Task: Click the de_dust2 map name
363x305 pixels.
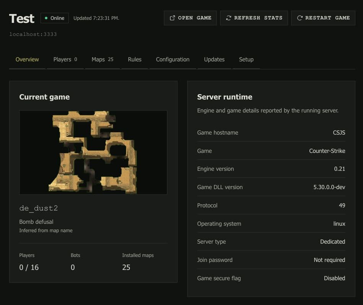Action: pos(39,208)
